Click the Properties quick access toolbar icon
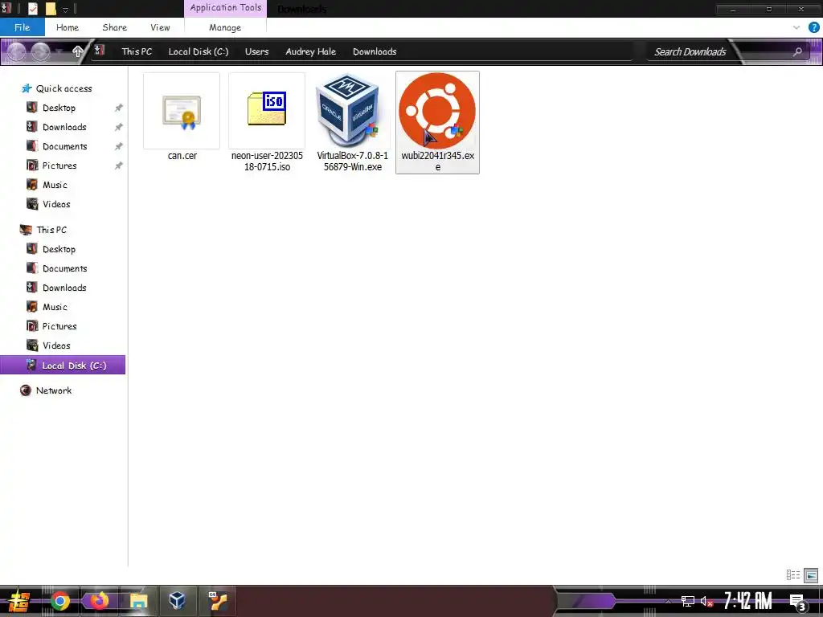 click(x=32, y=8)
